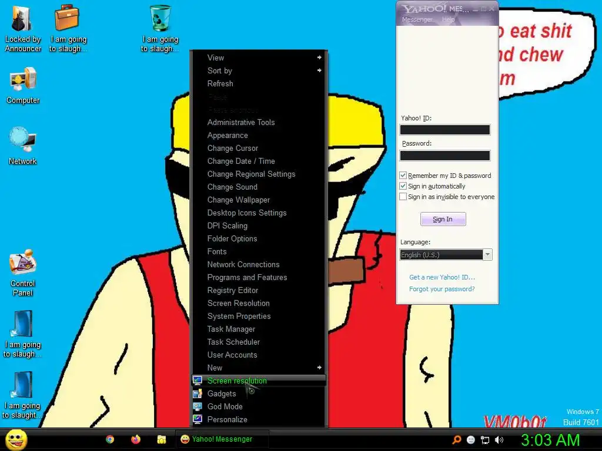
Task: Click the magnifier icon in system tray
Action: coord(456,440)
